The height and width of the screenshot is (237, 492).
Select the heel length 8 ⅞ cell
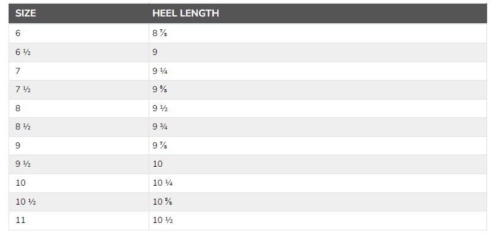pyautogui.click(x=318, y=33)
